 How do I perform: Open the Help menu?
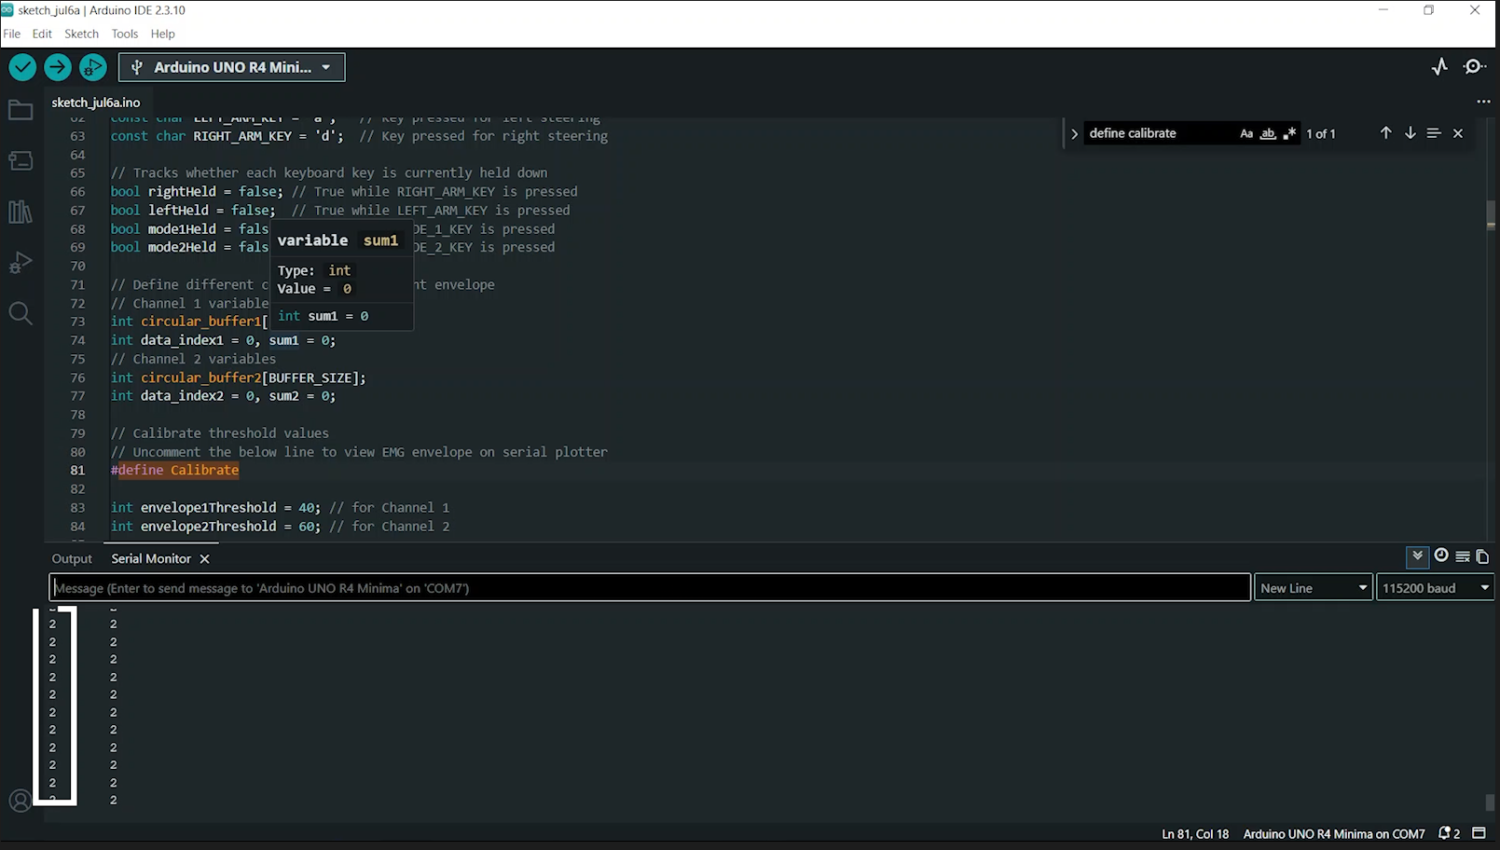[163, 34]
